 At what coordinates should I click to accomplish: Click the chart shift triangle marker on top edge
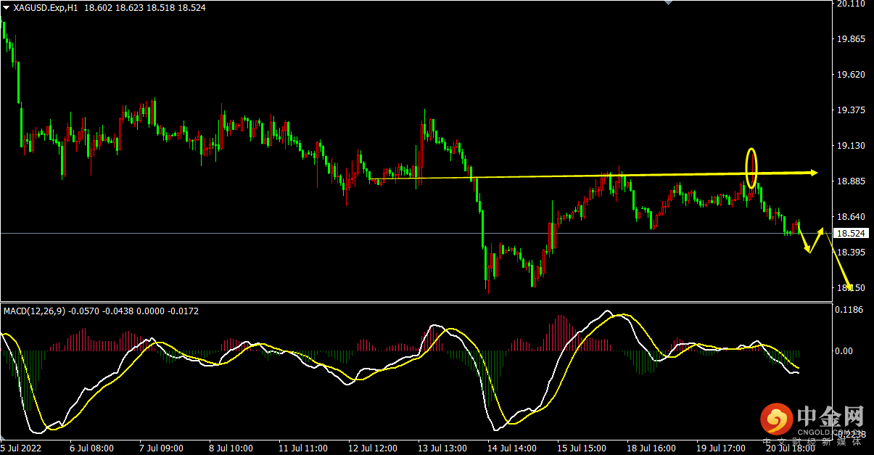[x=670, y=3]
